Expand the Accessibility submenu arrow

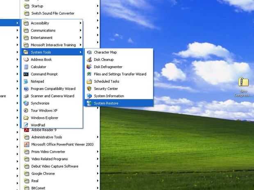[80, 23]
